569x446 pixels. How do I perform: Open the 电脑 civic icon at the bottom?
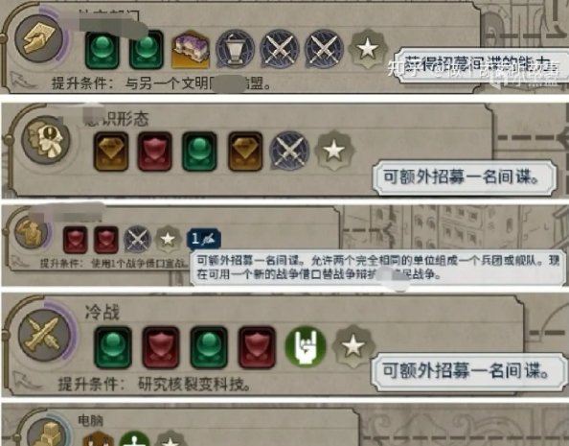click(x=49, y=433)
